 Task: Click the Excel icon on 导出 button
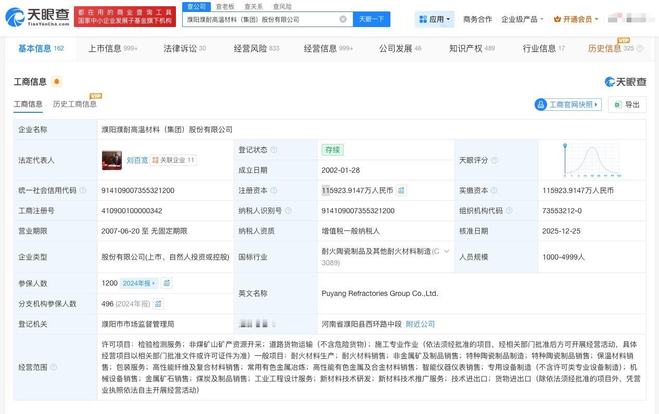[x=618, y=105]
